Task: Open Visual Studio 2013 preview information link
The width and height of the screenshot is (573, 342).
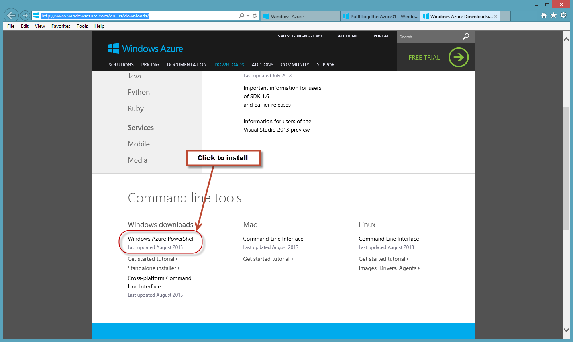Action: tap(277, 126)
